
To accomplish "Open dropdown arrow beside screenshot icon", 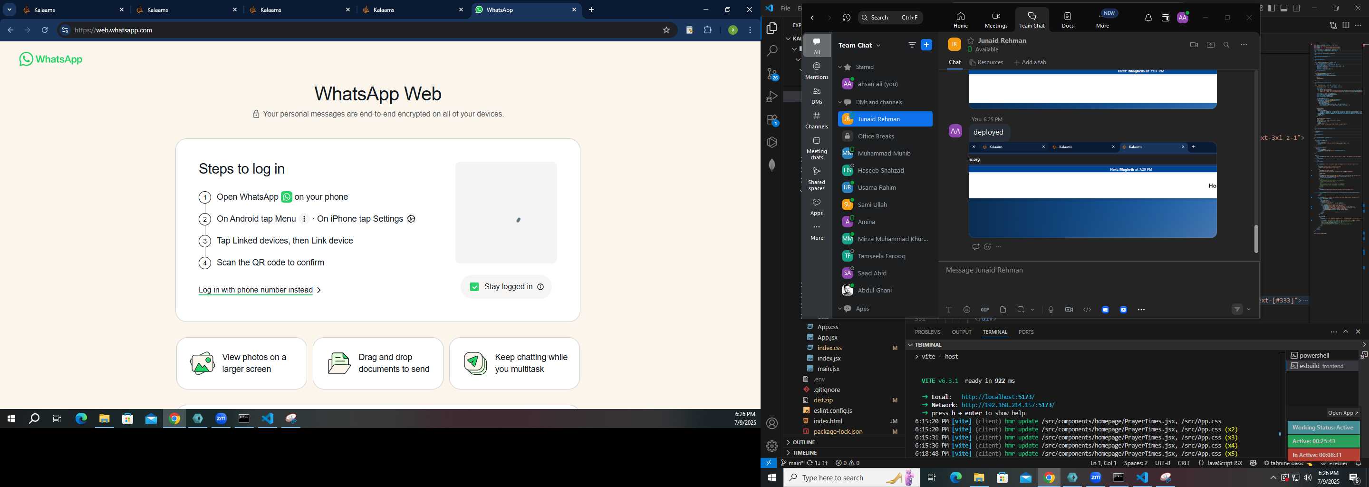I will coord(1032,310).
